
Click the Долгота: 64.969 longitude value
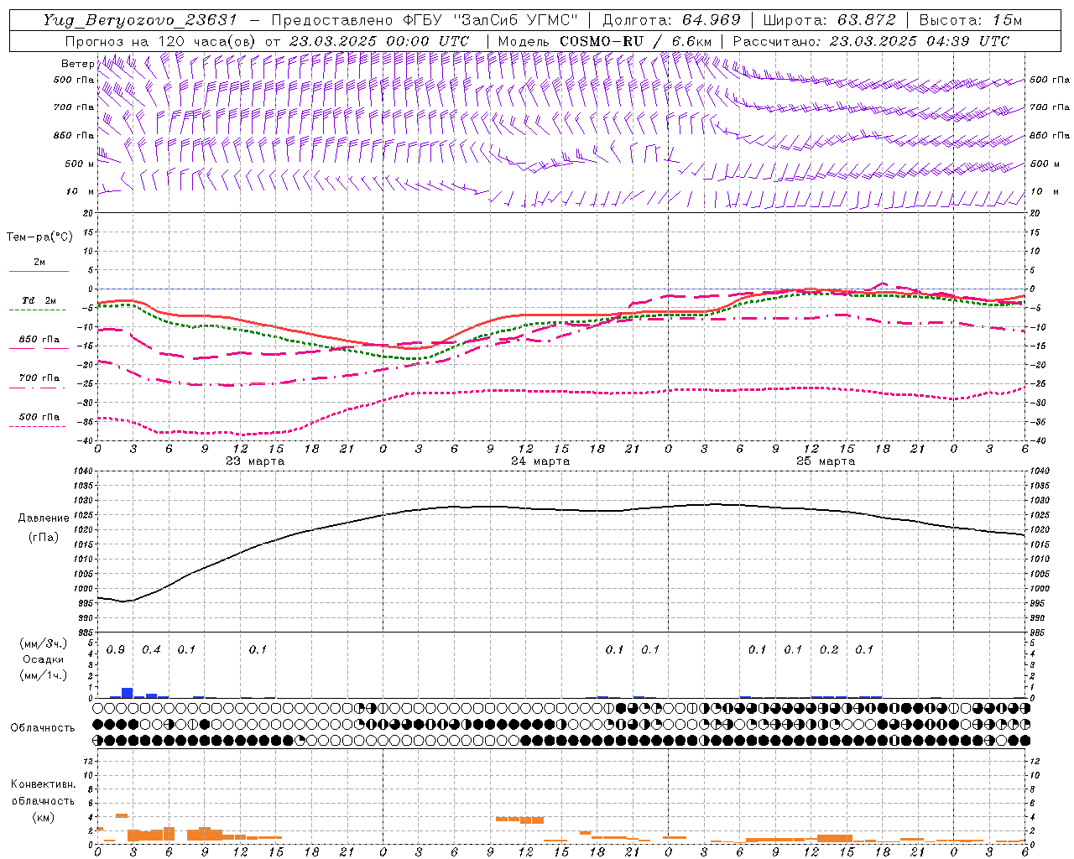click(x=671, y=20)
